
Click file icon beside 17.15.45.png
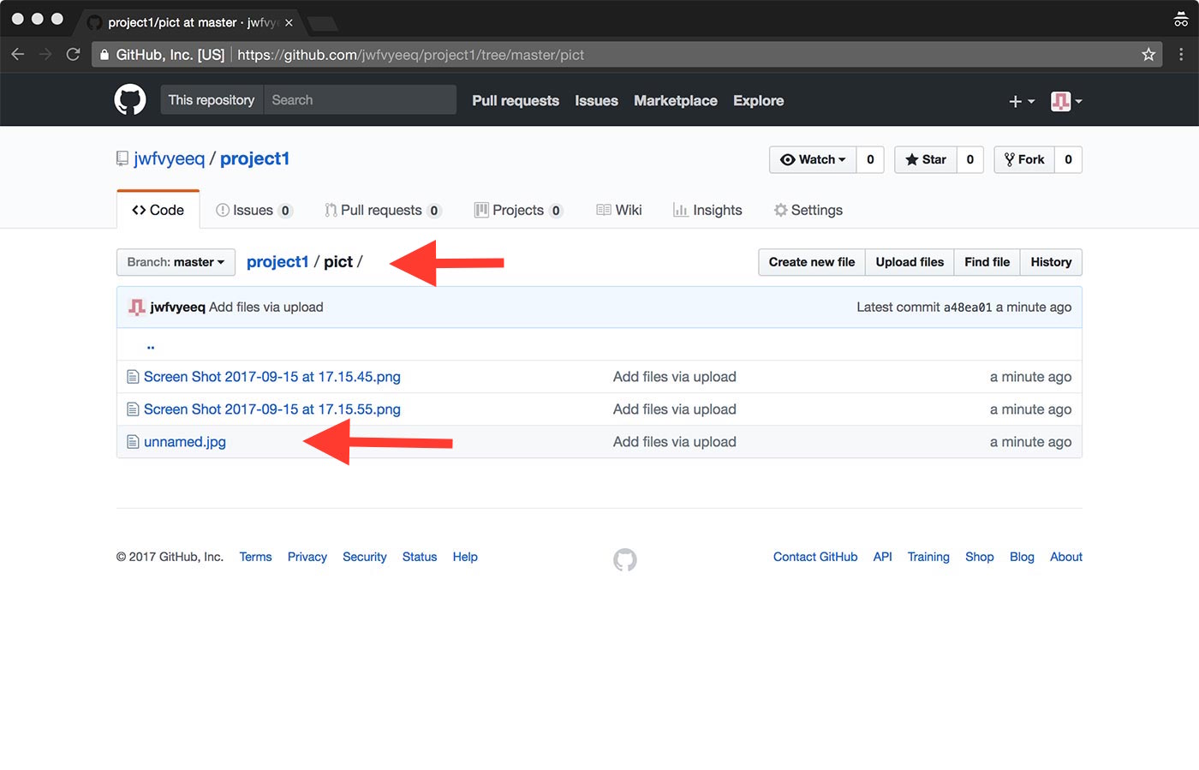click(x=133, y=377)
